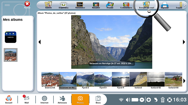Click Envoyer par mail

pyautogui.click(x=146, y=5)
